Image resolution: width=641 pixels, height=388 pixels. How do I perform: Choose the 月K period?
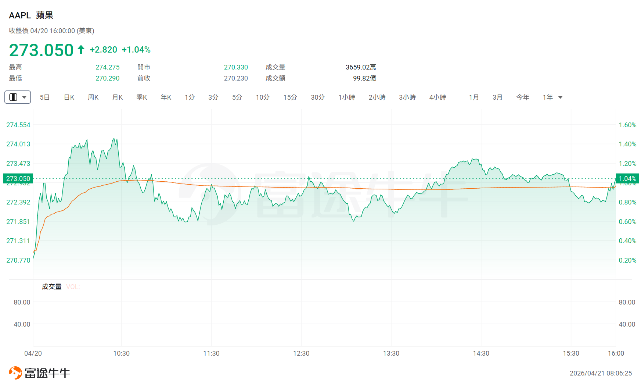[x=118, y=97]
